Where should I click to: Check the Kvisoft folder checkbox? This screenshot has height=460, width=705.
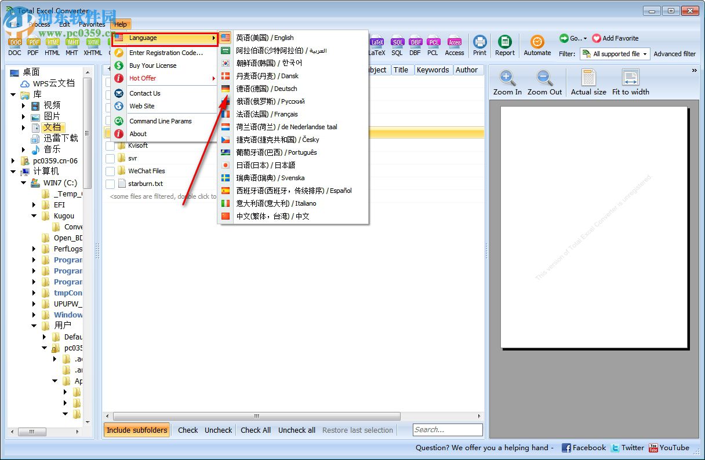110,145
